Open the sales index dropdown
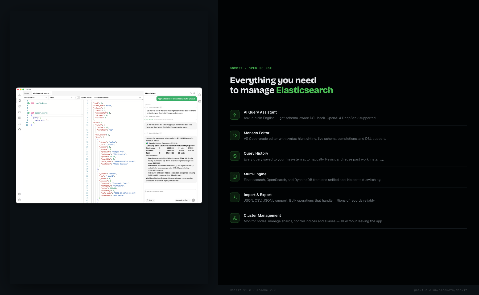This screenshot has width=479, height=295. [x=61, y=98]
